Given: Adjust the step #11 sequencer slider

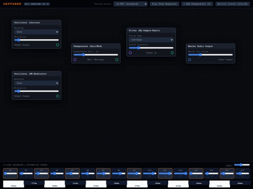Looking at the screenshot, I should pos(165,174).
